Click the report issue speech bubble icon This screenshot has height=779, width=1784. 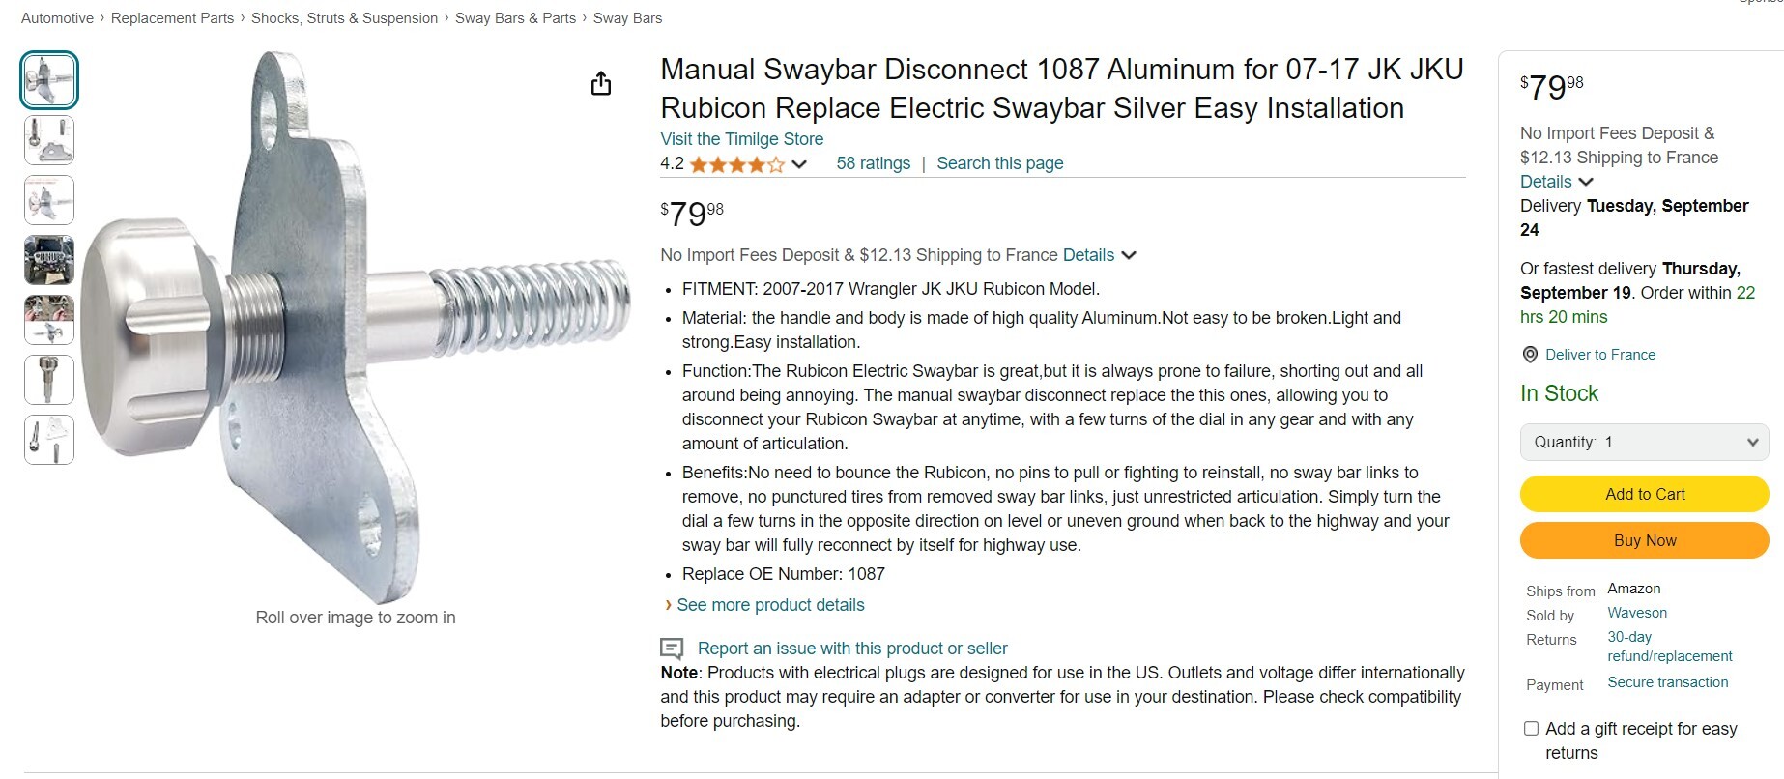click(x=672, y=649)
